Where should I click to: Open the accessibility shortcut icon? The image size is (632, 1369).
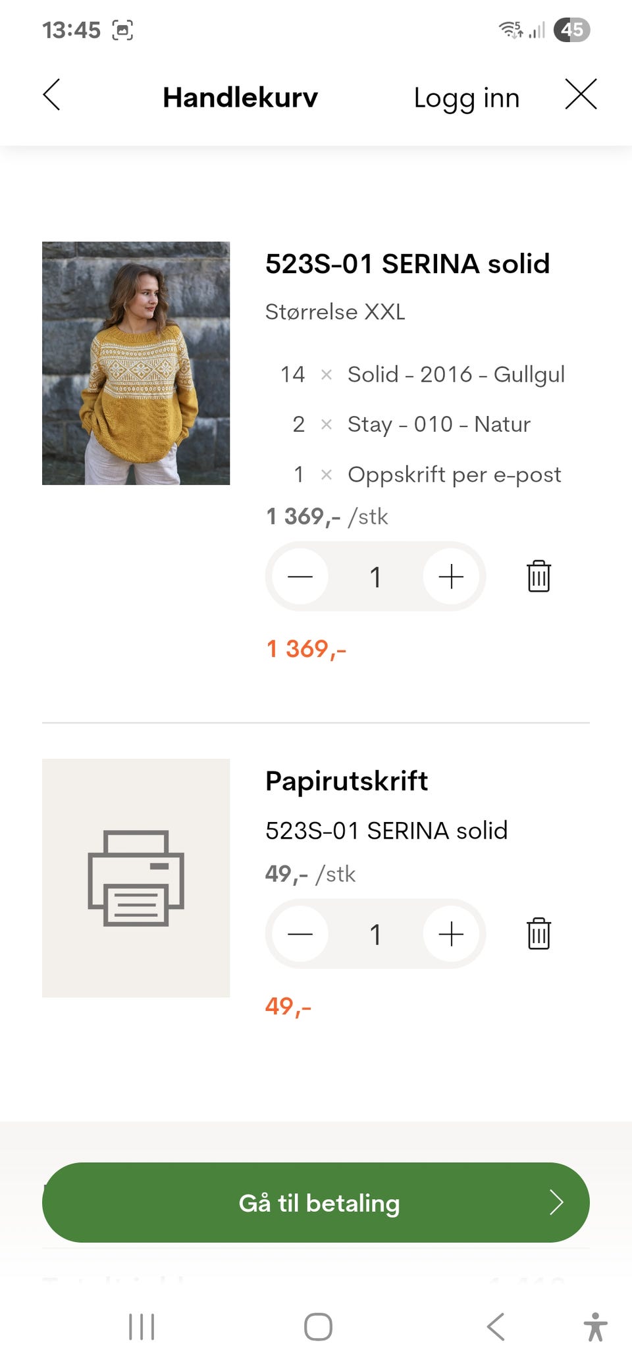595,1326
